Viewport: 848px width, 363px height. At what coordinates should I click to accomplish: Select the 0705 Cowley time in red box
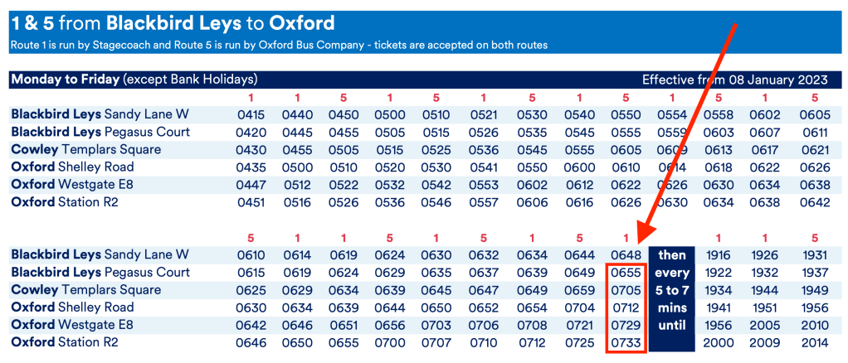coord(626,290)
